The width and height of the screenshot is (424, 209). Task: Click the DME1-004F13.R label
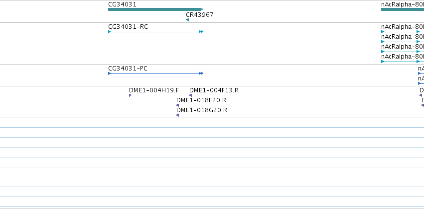pos(214,90)
